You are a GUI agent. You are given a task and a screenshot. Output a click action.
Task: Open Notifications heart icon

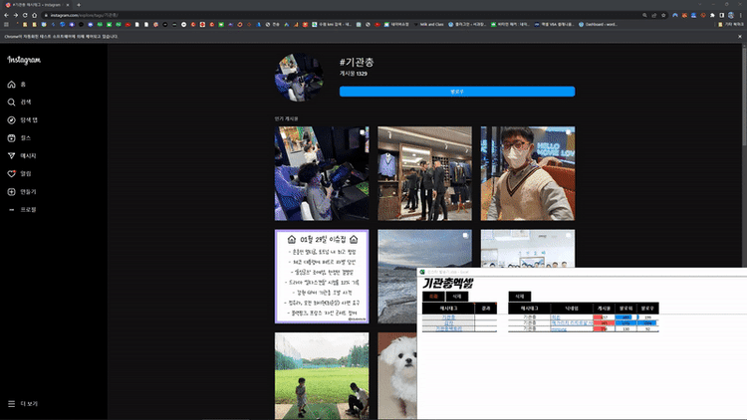coord(11,174)
